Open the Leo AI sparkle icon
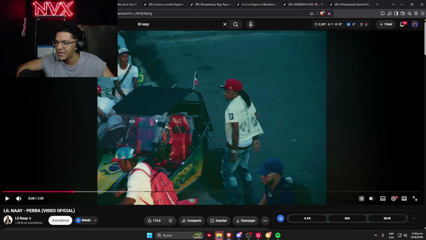The width and height of the screenshot is (426, 240). (x=409, y=13)
